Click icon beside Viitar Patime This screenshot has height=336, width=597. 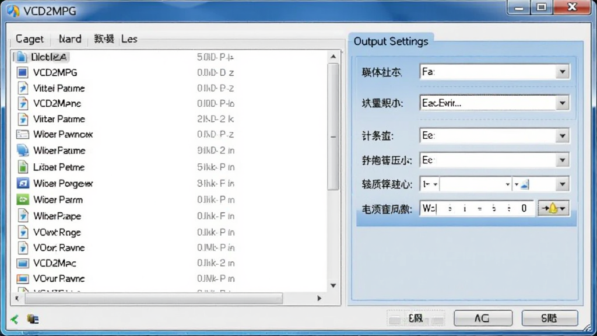23,119
